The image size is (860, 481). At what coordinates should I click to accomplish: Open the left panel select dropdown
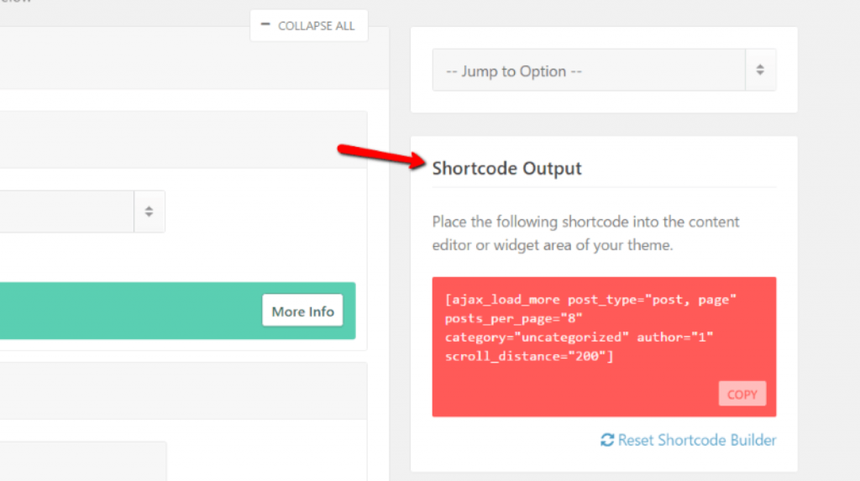[82, 212]
